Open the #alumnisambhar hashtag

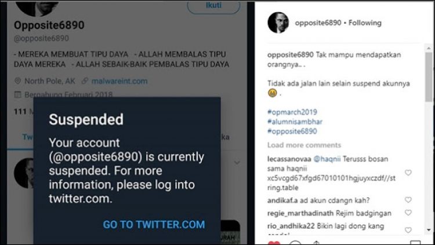click(x=295, y=122)
